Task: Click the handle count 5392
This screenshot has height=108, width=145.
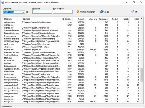Action: 106,50
